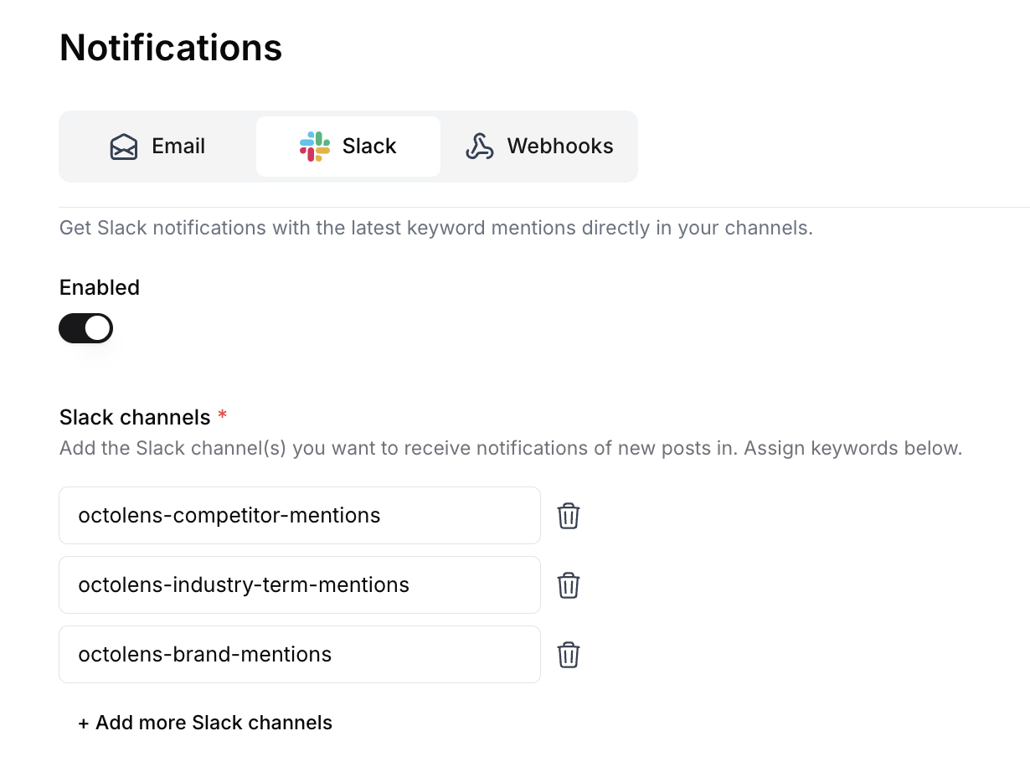Click "+ Add more Slack channels"
The image size is (1030, 767).
point(205,723)
